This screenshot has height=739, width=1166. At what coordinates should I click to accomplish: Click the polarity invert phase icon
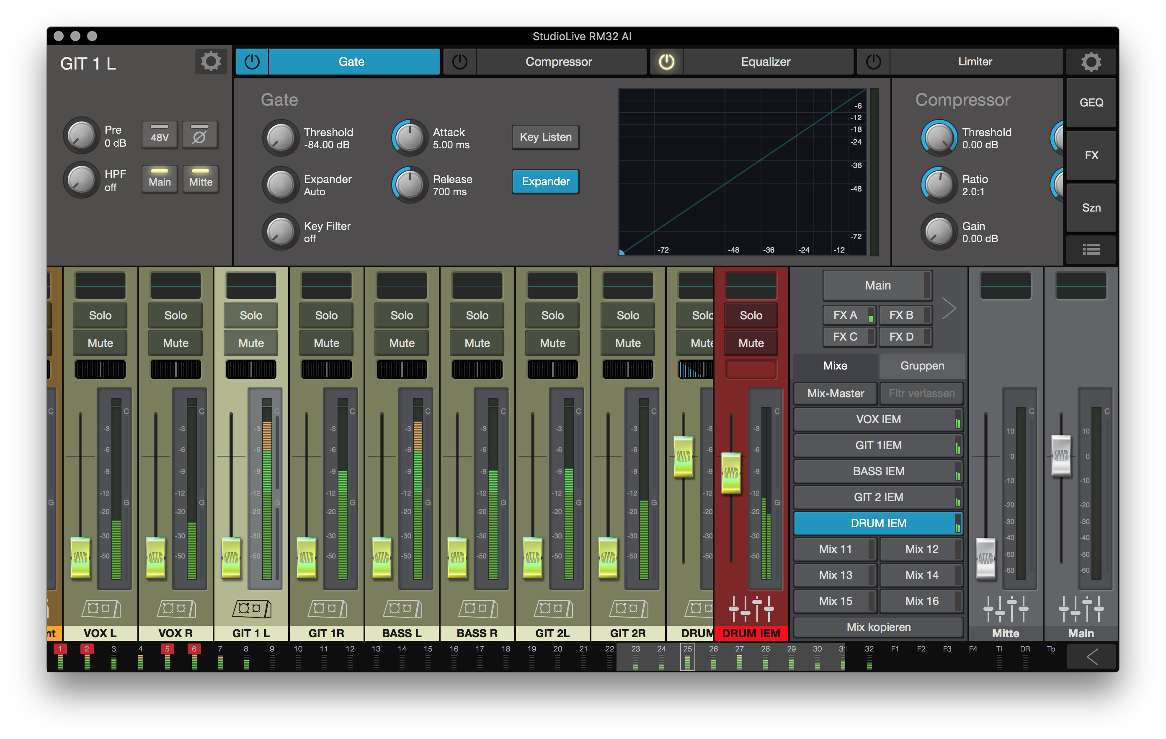199,135
